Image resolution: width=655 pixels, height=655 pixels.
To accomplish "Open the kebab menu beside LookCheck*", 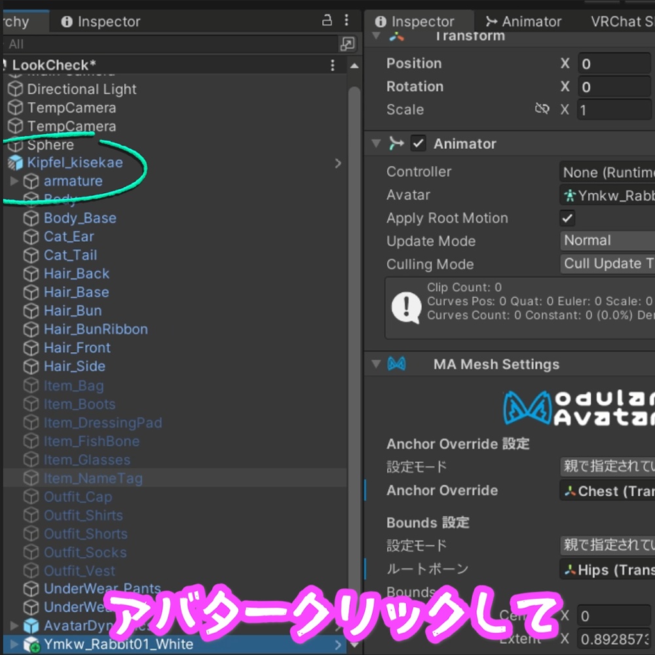I will pos(333,65).
